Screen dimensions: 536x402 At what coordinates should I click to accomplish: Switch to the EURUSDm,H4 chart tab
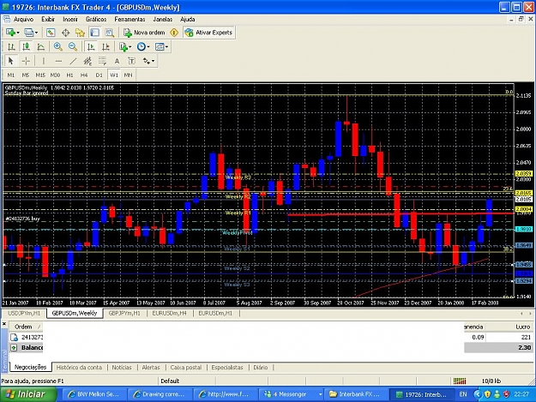coord(170,313)
